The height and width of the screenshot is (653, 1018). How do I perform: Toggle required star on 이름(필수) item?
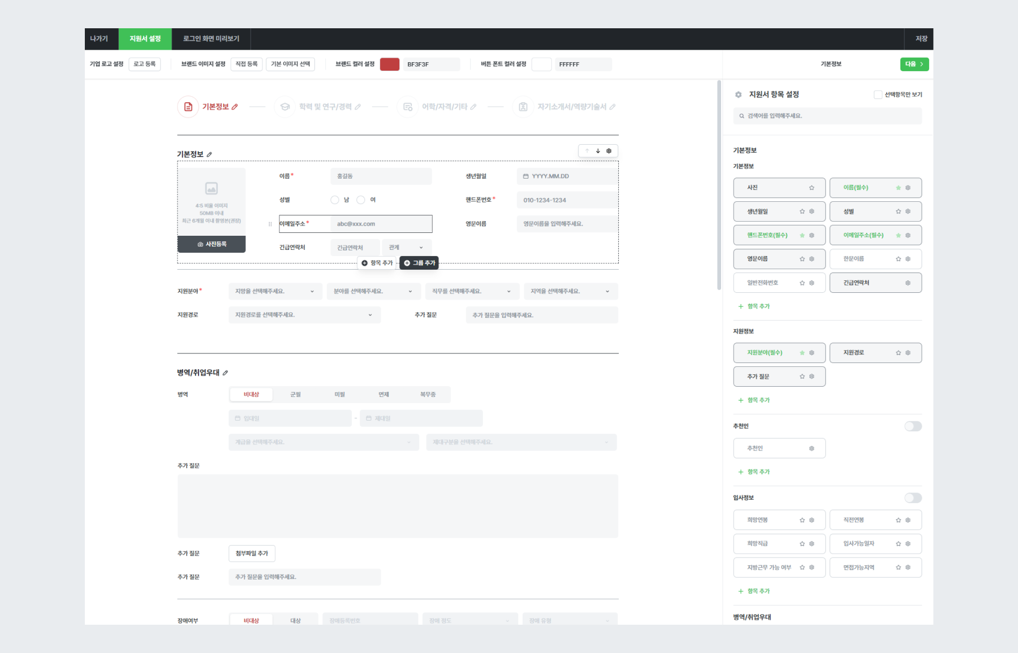tap(898, 188)
